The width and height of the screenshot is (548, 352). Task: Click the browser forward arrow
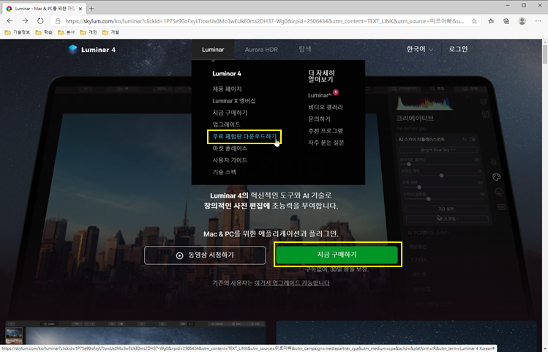tap(25, 21)
